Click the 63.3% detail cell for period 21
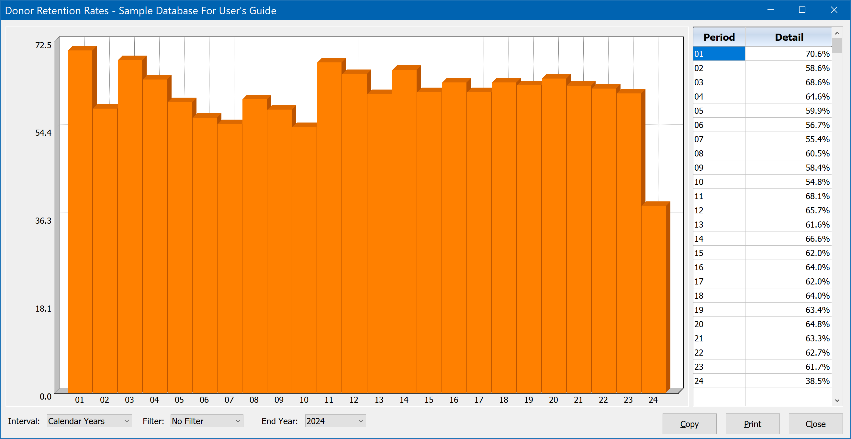The height and width of the screenshot is (439, 851). coord(789,338)
